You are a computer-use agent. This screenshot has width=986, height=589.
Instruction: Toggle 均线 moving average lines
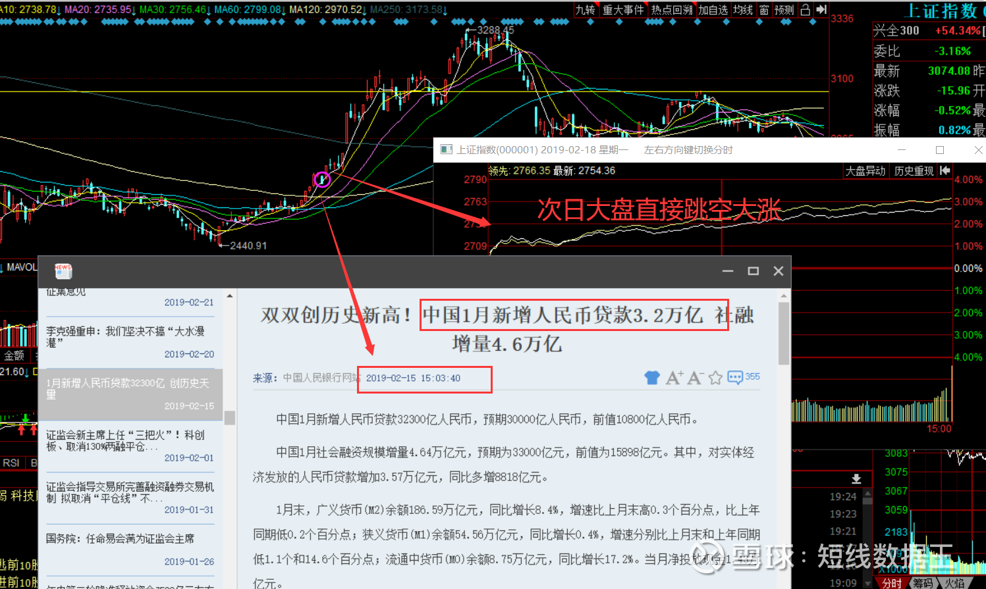click(x=743, y=10)
